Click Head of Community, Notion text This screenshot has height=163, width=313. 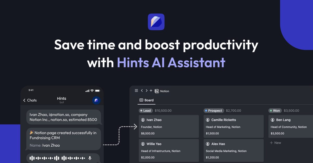289,127
